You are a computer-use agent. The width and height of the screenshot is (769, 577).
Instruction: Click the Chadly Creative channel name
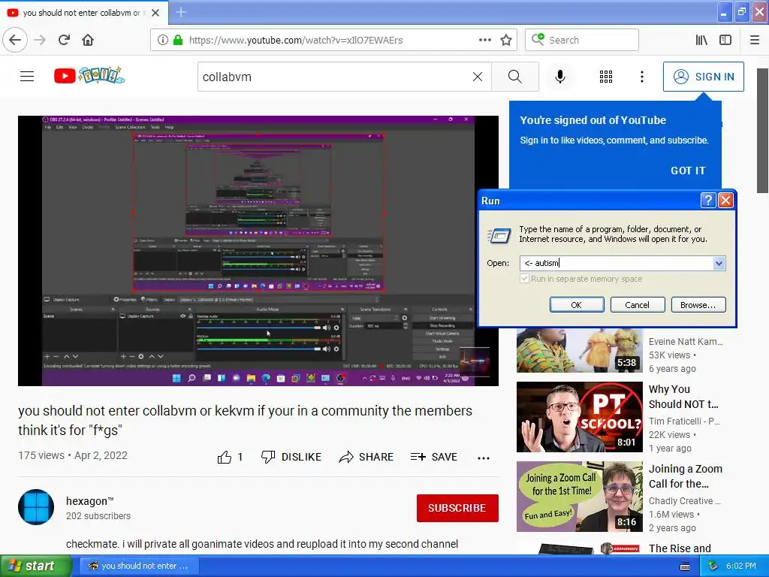pos(685,501)
